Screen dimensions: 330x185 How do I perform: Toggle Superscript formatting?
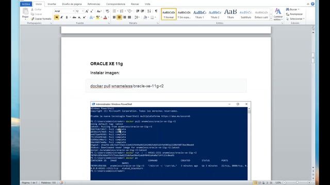84,17
